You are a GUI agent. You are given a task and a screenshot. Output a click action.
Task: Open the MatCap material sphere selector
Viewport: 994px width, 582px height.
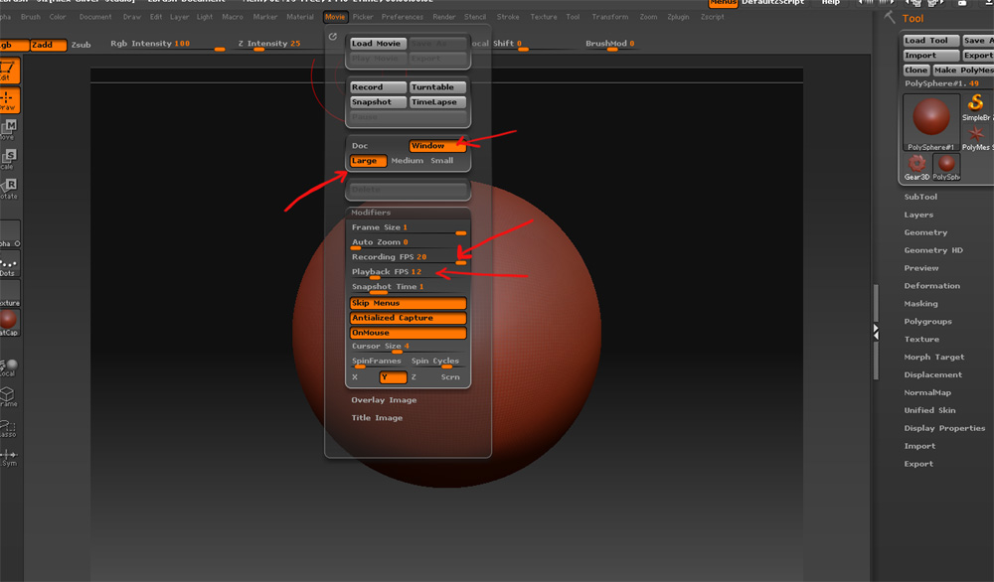[9, 323]
